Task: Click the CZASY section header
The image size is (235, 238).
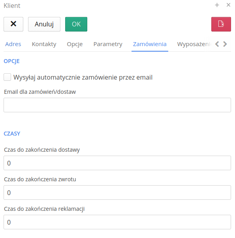Action: coord(12,134)
